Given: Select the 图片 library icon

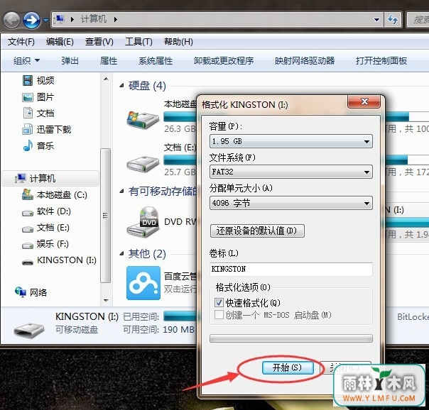Looking at the screenshot, I should pyautogui.click(x=28, y=97).
